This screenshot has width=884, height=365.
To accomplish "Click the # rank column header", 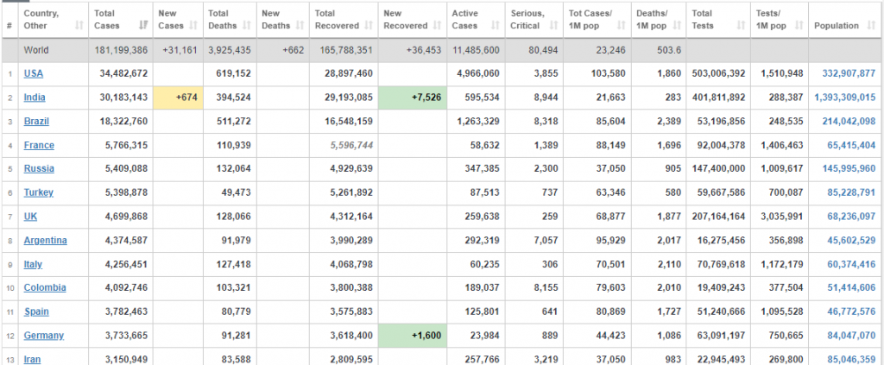I will tap(9, 25).
